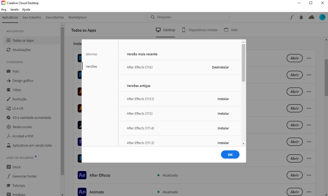This screenshot has width=328, height=196.
Task: Select the Desktop tab
Action: pyautogui.click(x=165, y=30)
